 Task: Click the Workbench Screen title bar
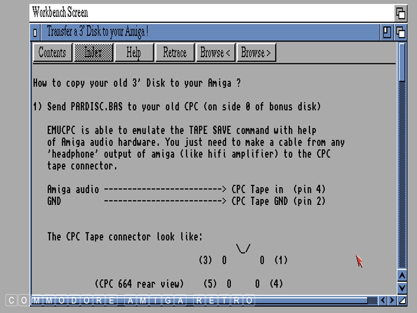click(x=208, y=13)
